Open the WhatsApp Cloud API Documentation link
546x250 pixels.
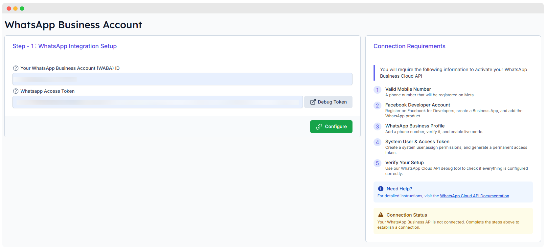(x=474, y=196)
